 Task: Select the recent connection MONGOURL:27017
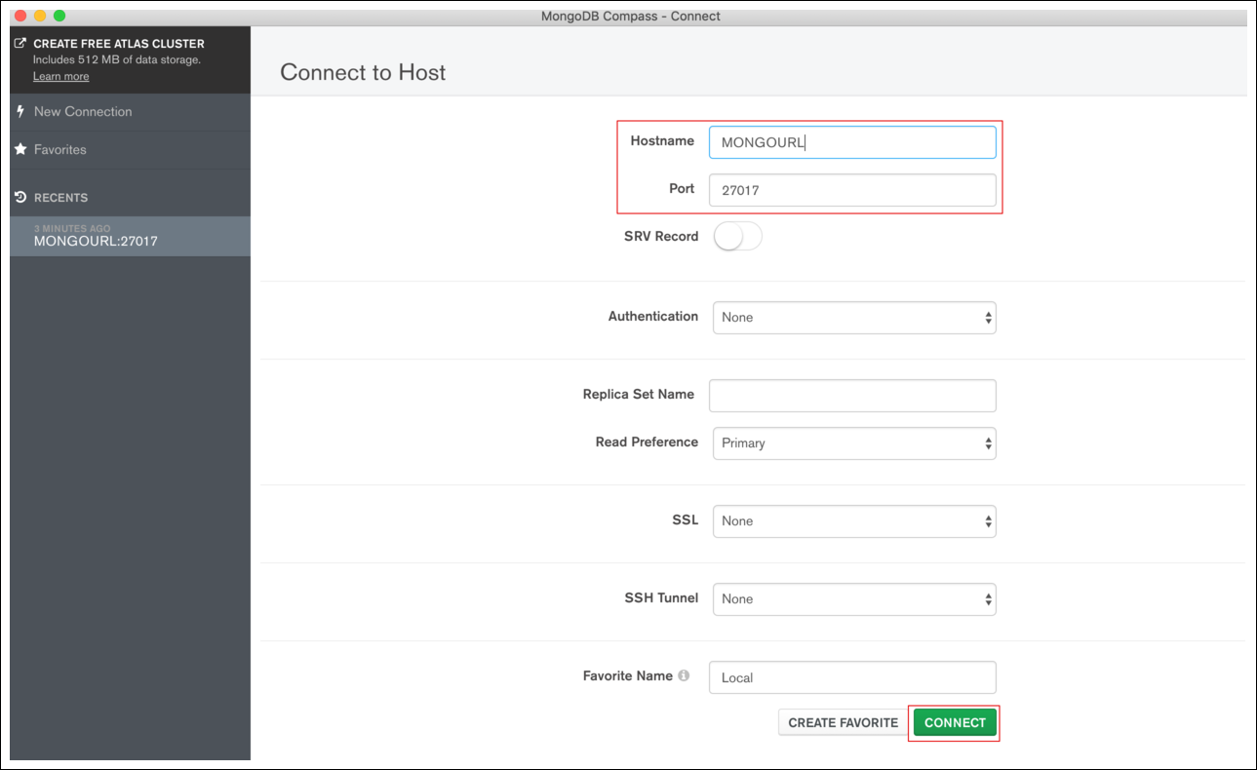tap(130, 236)
